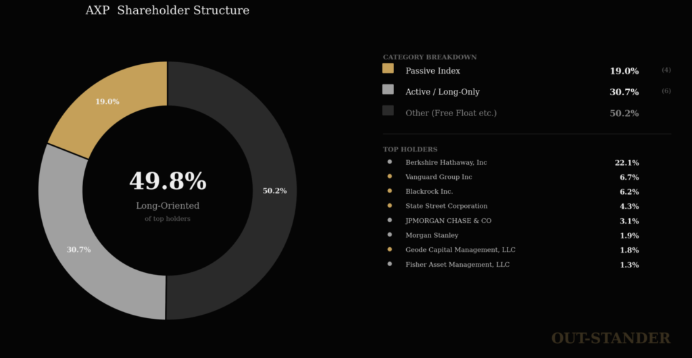The width and height of the screenshot is (692, 358).
Task: Click the Berkshire Hathaway, Inc holder name
Action: pyautogui.click(x=446, y=162)
